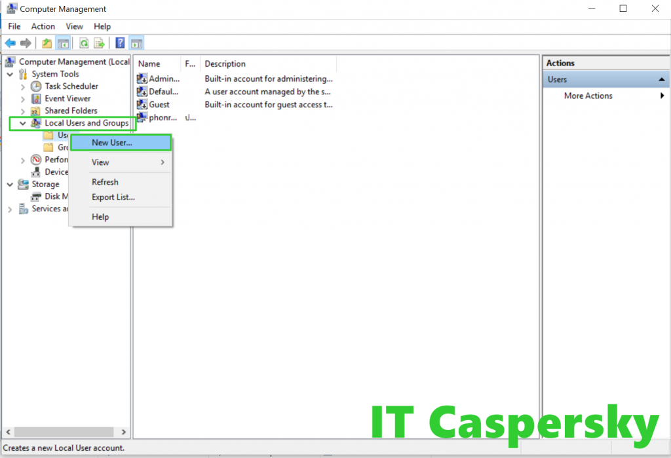This screenshot has width=671, height=458.
Task: Toggle Show/Hide Action Pane toolbar icon
Action: (x=136, y=43)
